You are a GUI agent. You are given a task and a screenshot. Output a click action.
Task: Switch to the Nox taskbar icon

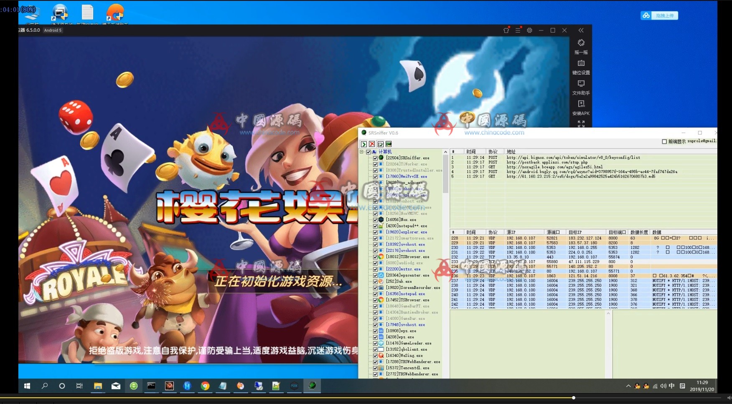[294, 386]
